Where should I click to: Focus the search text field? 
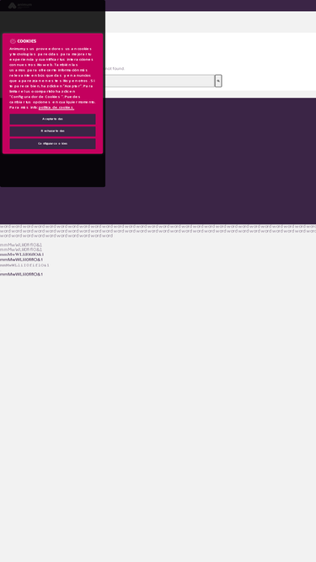[160, 81]
